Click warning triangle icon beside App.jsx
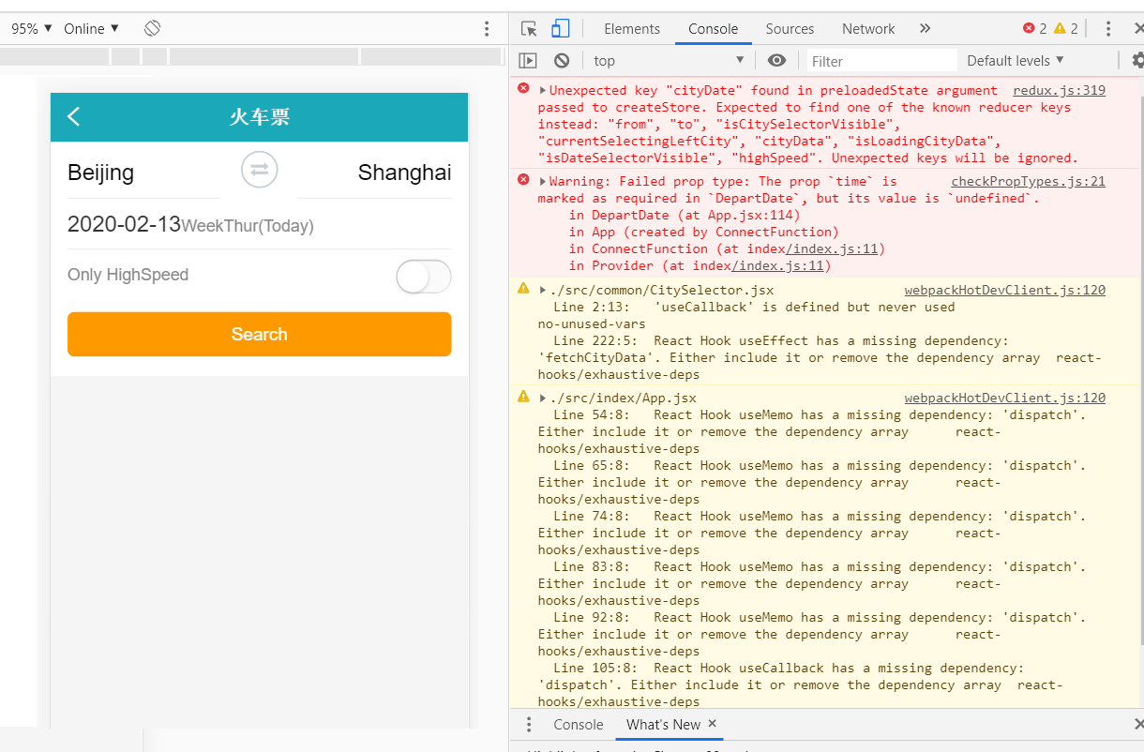The image size is (1144, 752). point(523,396)
